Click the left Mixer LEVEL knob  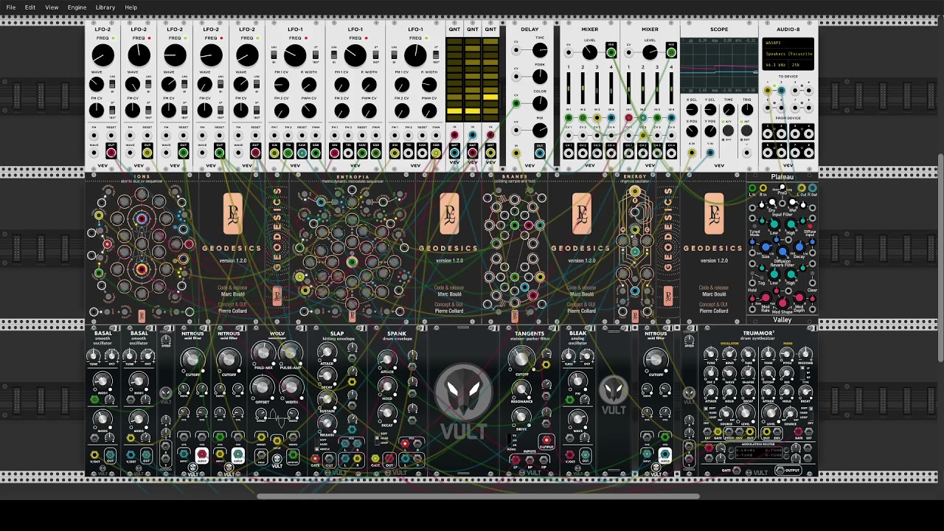point(589,52)
